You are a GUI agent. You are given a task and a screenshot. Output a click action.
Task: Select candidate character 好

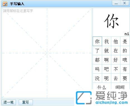pyautogui.click(x=116, y=60)
